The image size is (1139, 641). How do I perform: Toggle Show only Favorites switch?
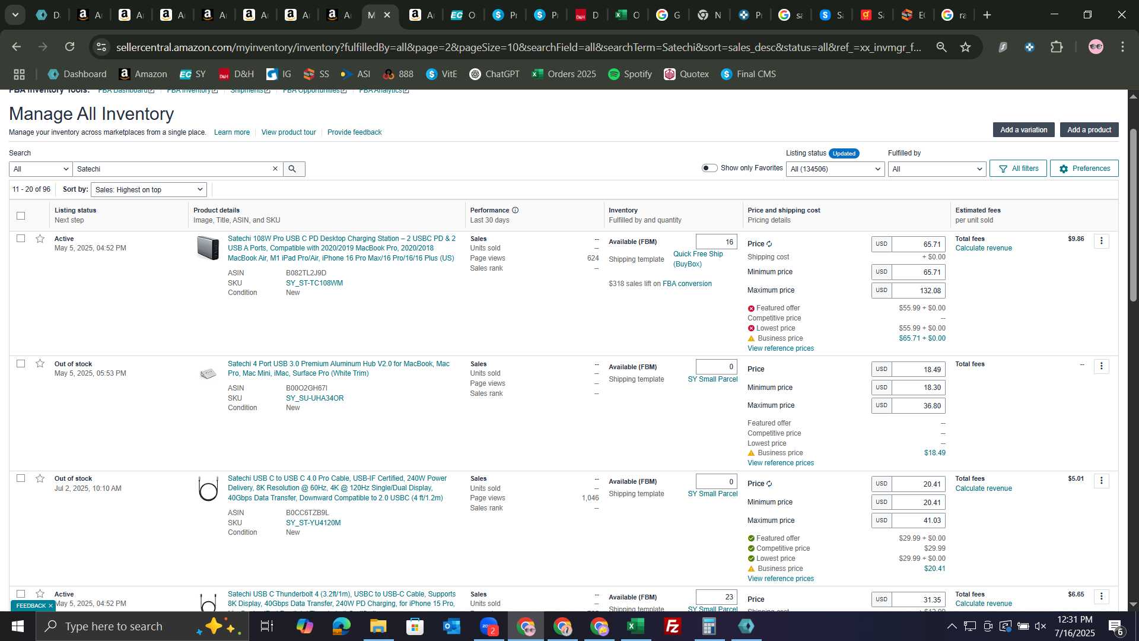710,168
